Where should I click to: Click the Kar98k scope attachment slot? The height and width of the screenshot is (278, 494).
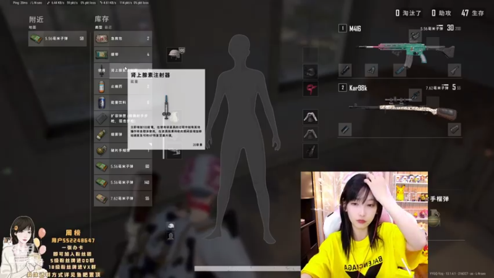pyautogui.click(x=415, y=95)
